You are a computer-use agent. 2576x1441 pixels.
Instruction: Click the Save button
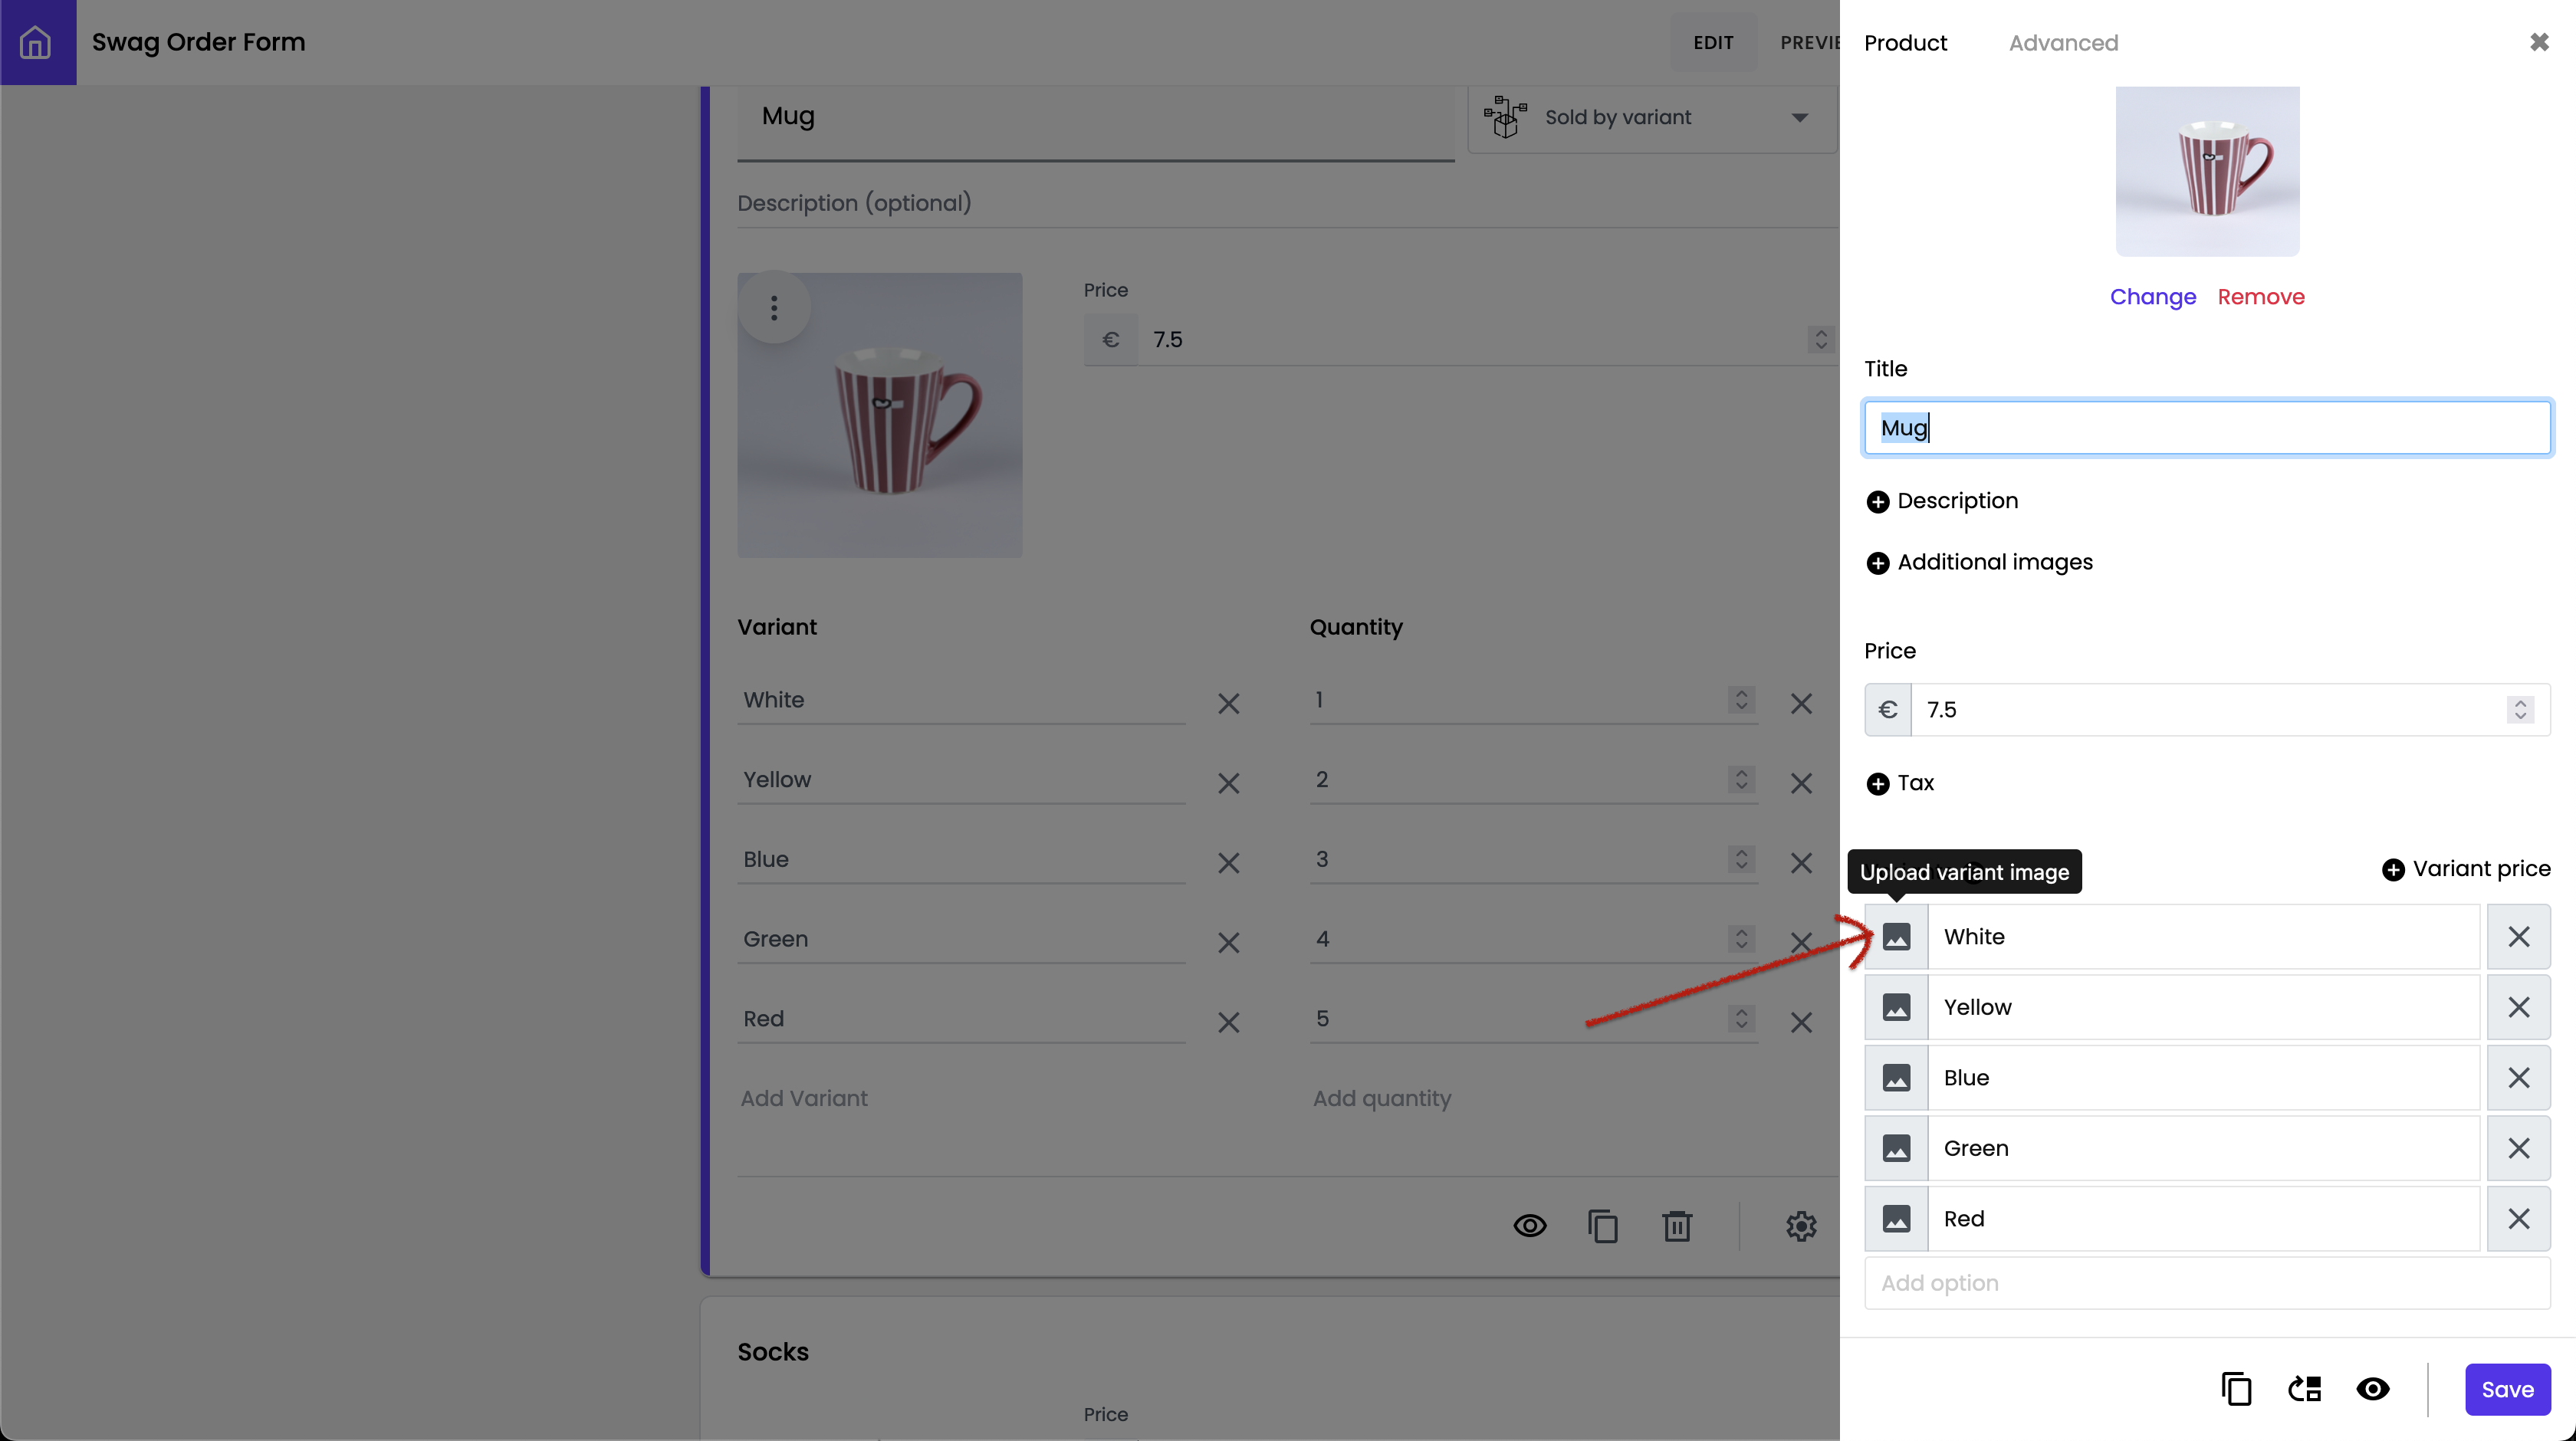(2506, 1389)
